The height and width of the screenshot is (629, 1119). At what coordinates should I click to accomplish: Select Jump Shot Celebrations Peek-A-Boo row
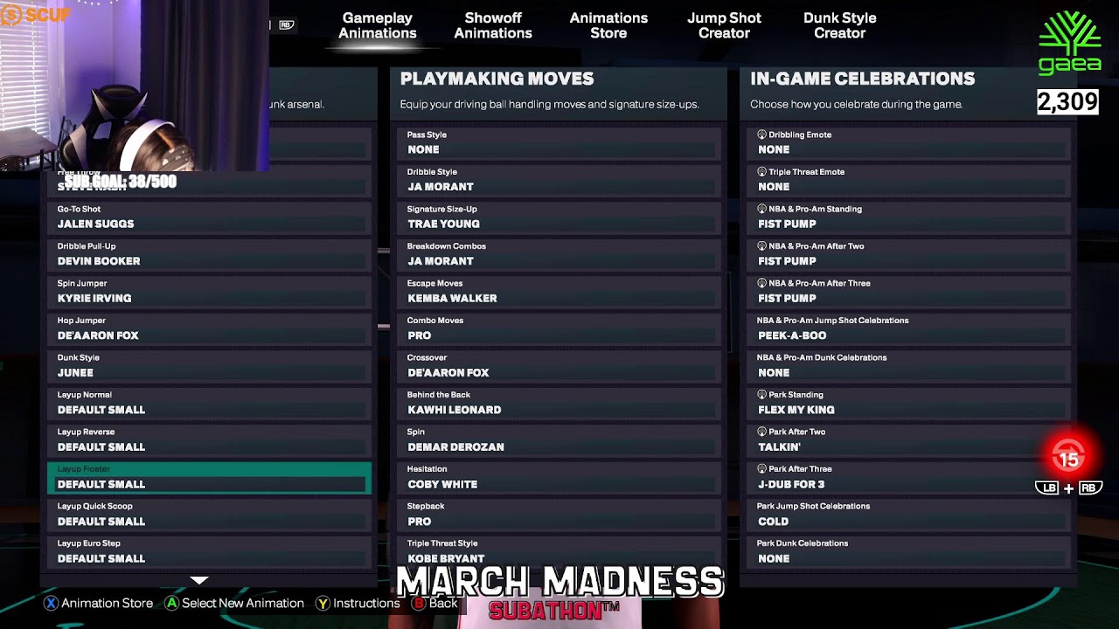(x=909, y=329)
